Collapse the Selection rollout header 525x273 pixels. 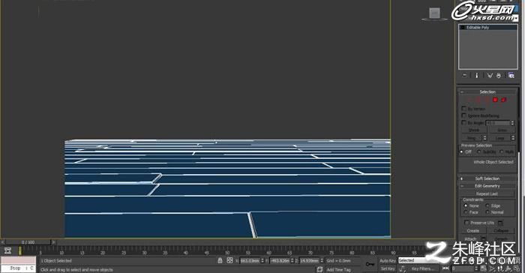point(487,91)
